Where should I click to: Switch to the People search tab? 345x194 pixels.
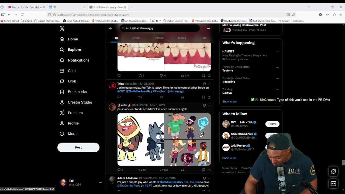[159, 38]
